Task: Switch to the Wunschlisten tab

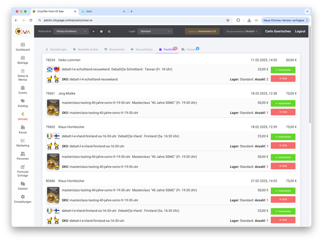Action: coord(141,49)
